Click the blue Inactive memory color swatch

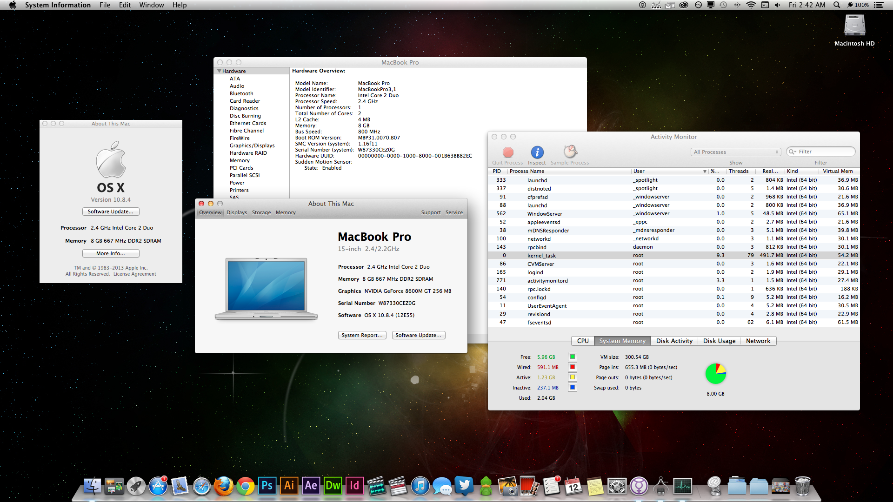tap(573, 387)
